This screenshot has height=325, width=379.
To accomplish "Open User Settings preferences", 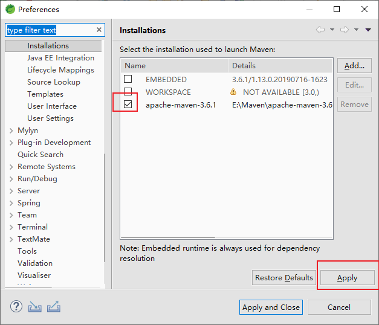I will point(51,118).
